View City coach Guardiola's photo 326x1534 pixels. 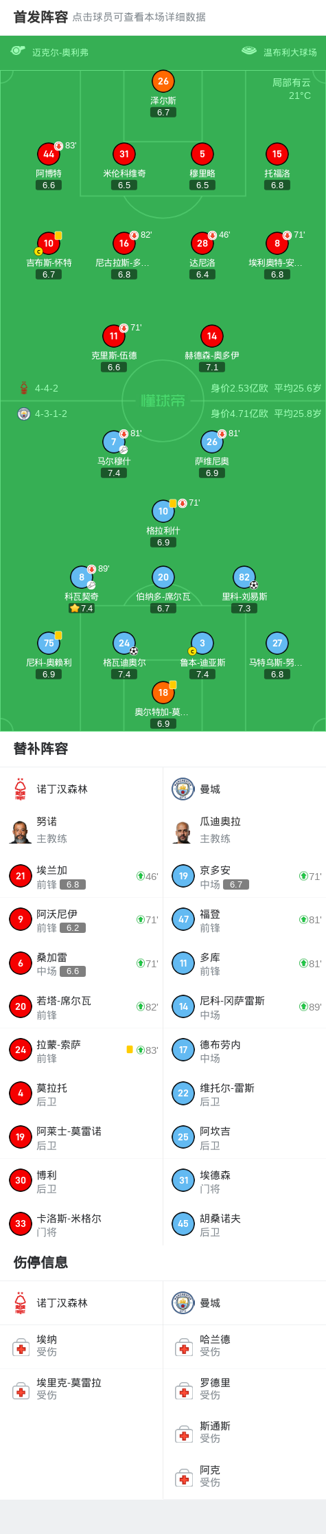click(x=183, y=831)
